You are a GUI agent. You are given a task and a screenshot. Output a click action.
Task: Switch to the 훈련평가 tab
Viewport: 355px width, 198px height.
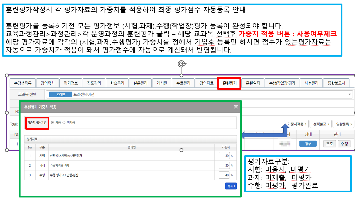tap(229, 83)
